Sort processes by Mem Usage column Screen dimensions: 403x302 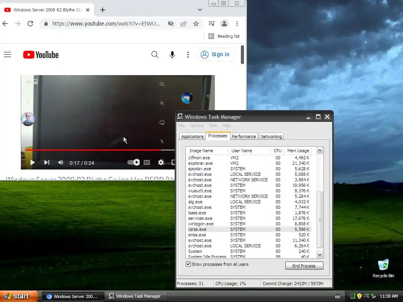298,151
